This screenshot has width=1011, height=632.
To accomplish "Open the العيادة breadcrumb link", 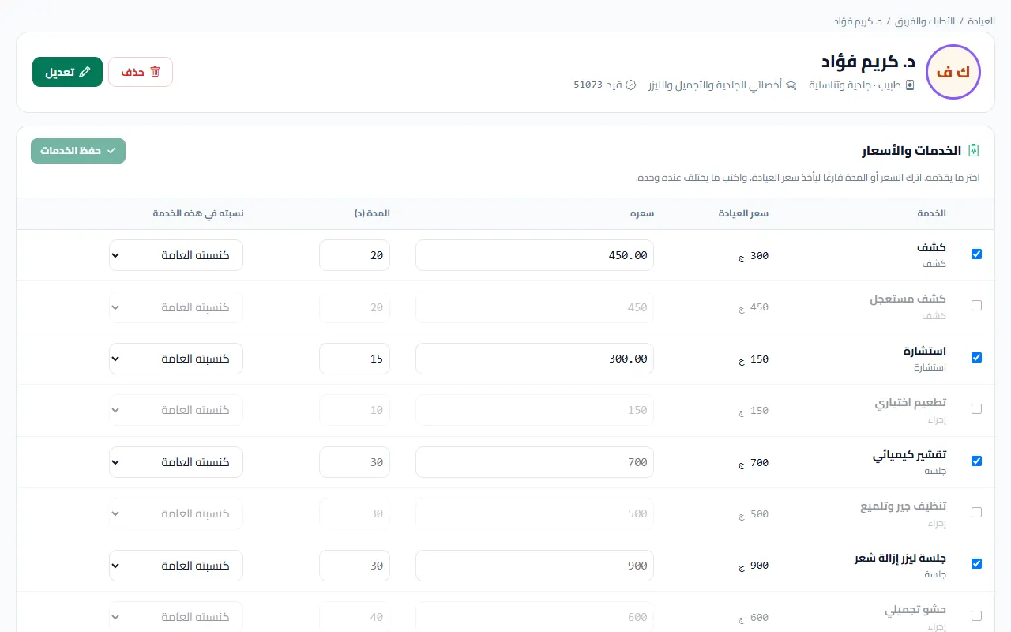I will click(x=981, y=21).
